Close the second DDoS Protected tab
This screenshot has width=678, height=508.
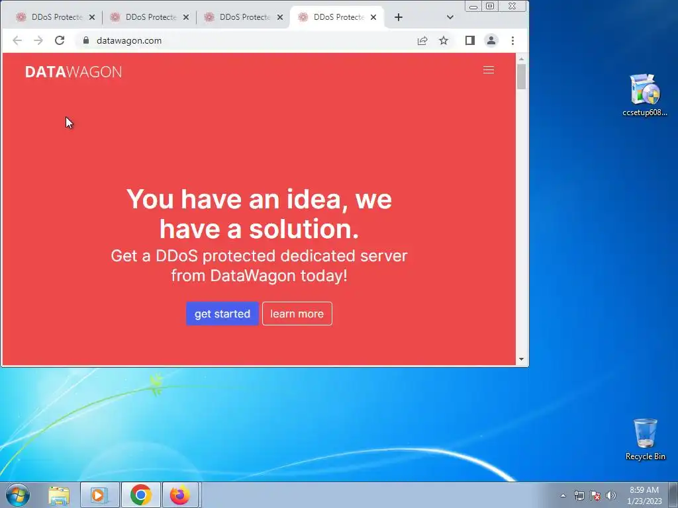[x=186, y=17]
